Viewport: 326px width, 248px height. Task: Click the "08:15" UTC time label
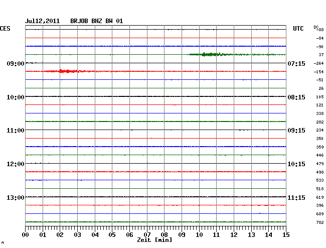tap(296, 97)
